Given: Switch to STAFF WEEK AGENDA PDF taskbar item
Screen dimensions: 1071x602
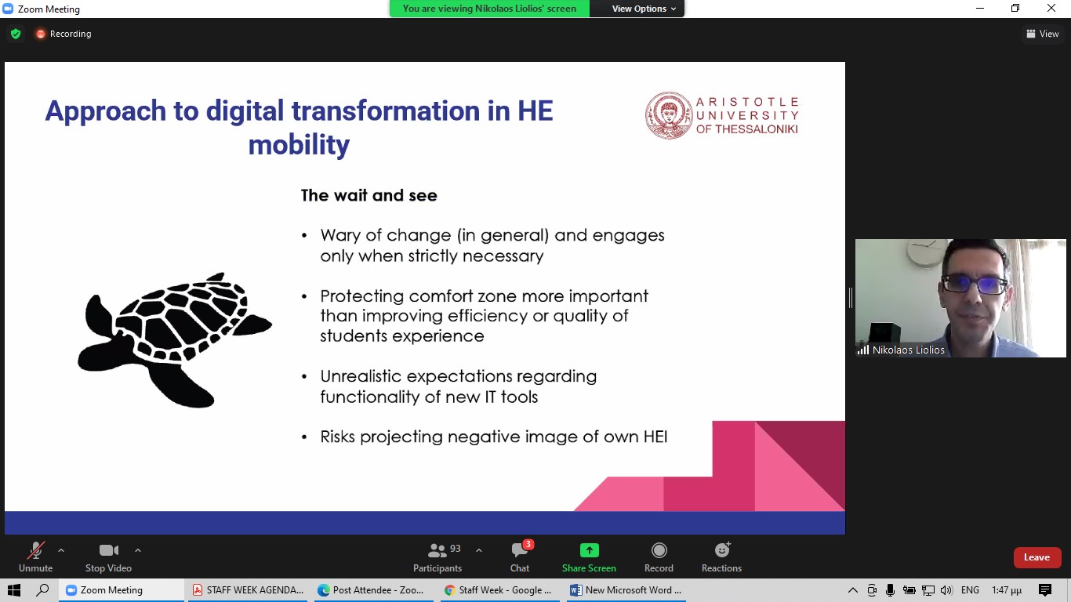Looking at the screenshot, I should (x=248, y=590).
